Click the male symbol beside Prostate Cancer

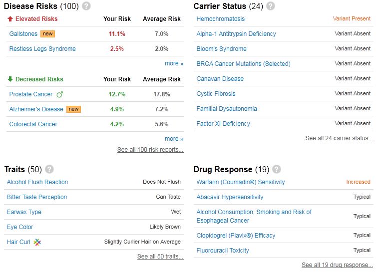pos(60,94)
